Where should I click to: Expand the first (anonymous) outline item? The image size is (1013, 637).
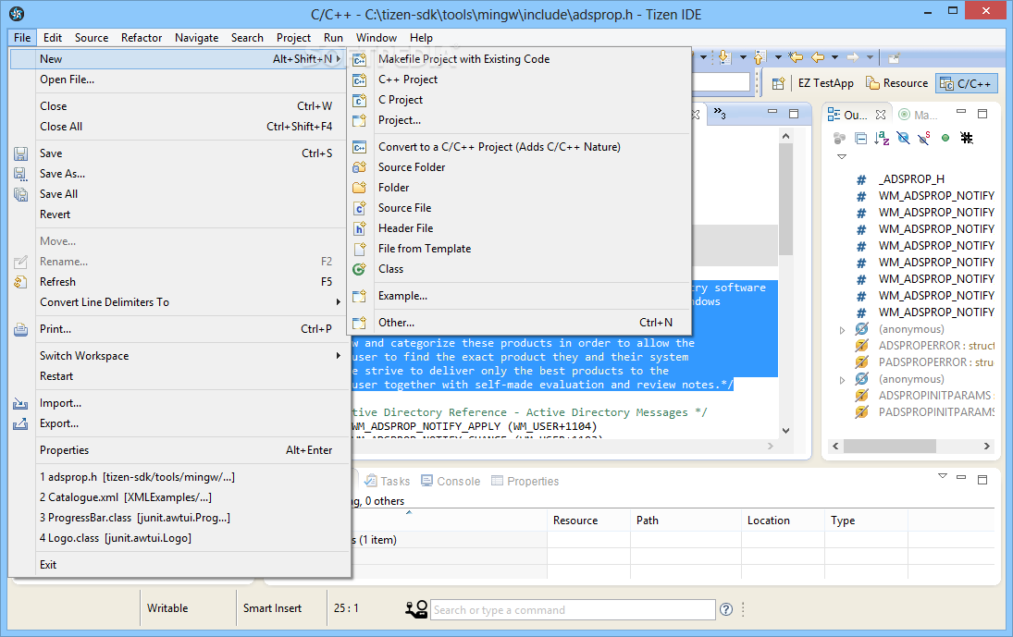(x=842, y=330)
